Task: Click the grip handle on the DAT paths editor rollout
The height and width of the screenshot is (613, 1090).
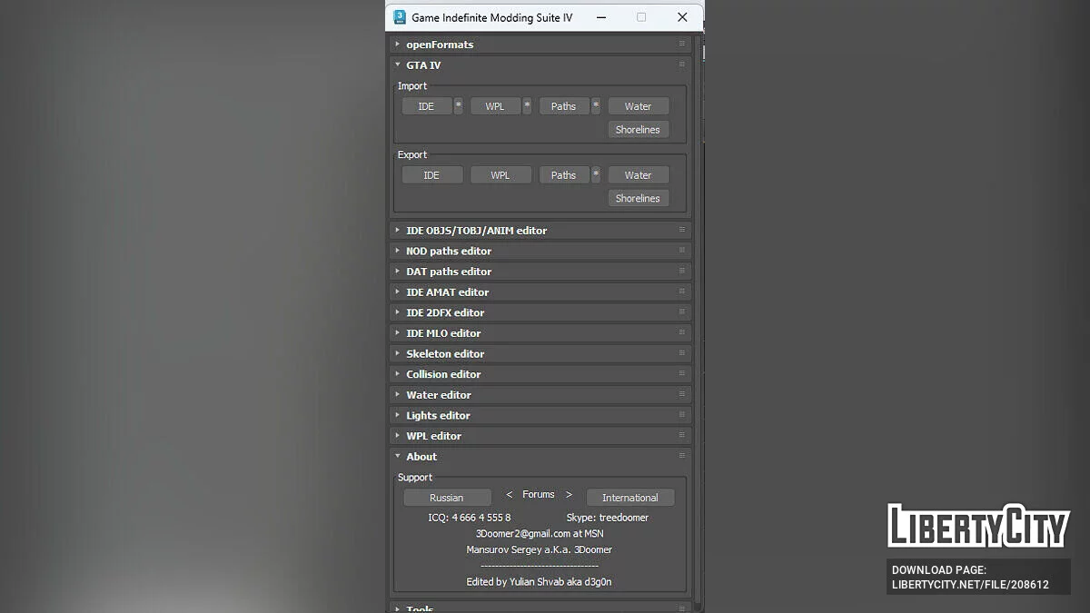Action: coord(682,271)
